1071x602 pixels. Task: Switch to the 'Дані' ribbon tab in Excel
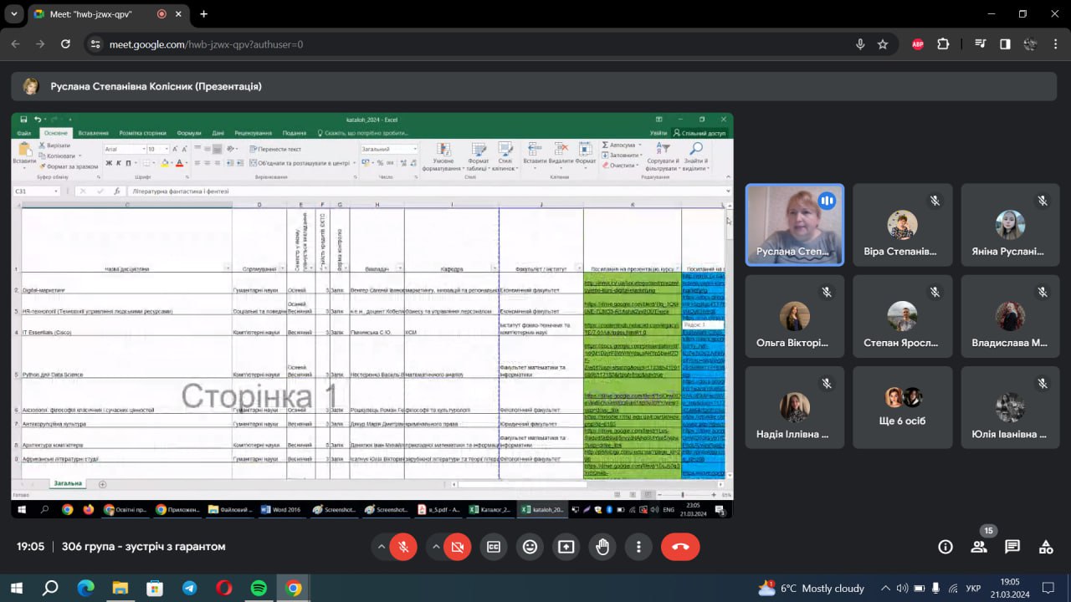pos(218,133)
